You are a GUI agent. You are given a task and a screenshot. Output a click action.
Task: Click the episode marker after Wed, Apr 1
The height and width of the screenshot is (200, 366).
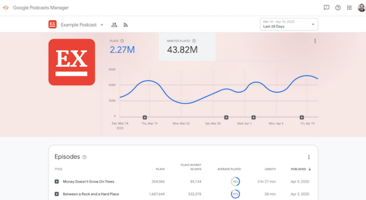(254, 118)
